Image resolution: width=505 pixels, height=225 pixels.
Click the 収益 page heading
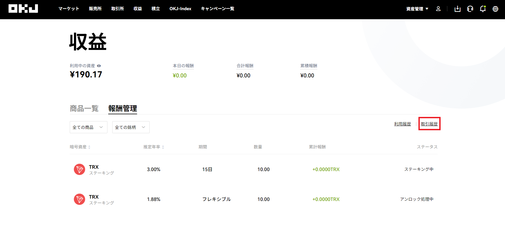(88, 42)
